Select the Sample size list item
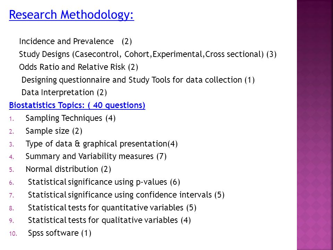 (54, 131)
